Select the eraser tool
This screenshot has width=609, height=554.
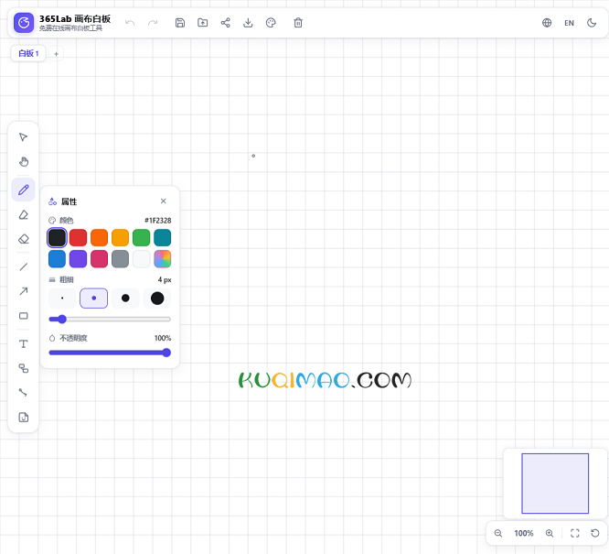tap(23, 239)
